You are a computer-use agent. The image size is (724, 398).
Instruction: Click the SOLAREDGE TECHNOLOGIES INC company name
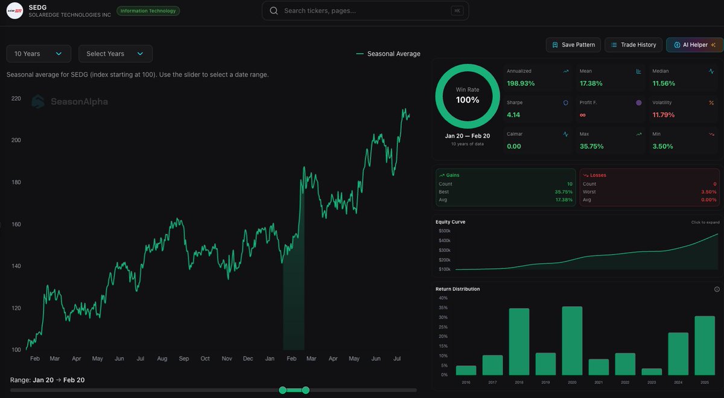(x=70, y=15)
